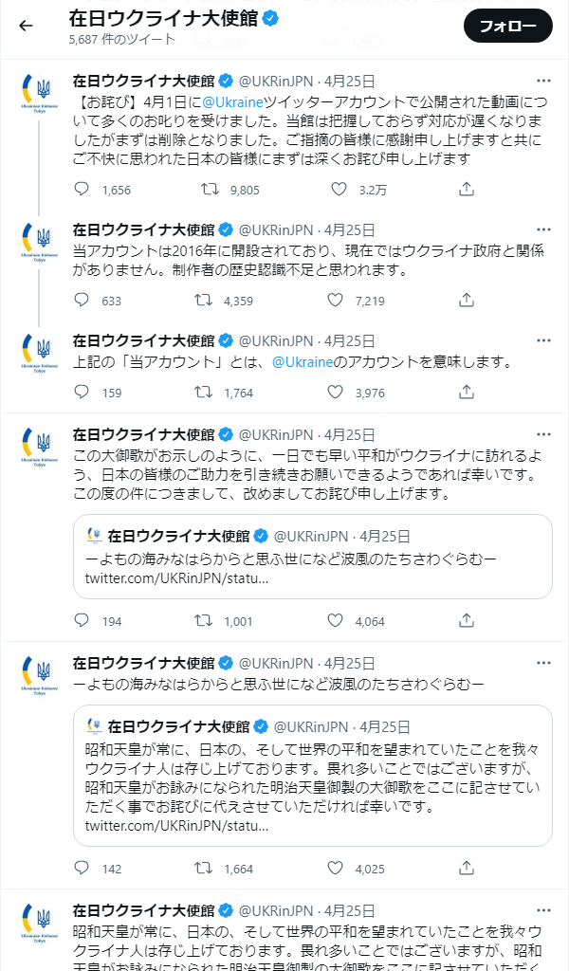
Task: Reply to tweet with 159 replies
Action: [82, 392]
